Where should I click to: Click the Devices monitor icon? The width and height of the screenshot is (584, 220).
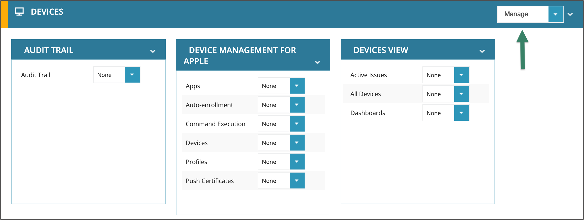point(19,12)
